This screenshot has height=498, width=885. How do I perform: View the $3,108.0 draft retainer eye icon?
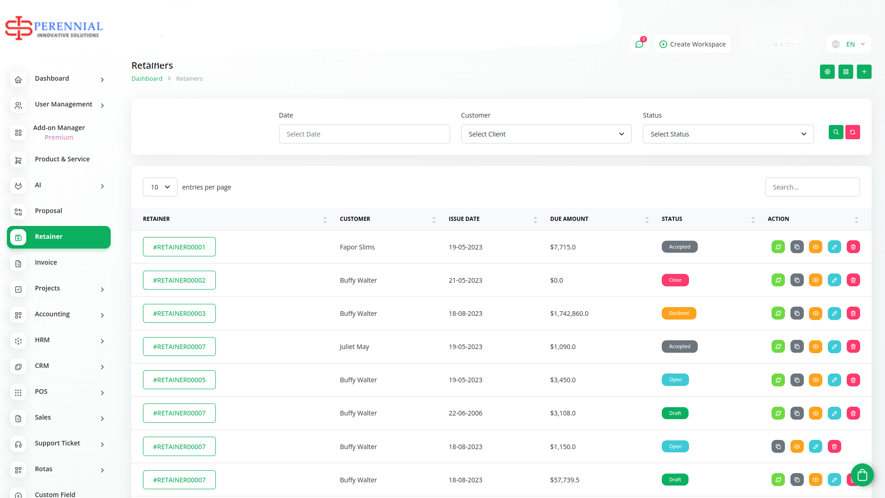[x=815, y=413]
